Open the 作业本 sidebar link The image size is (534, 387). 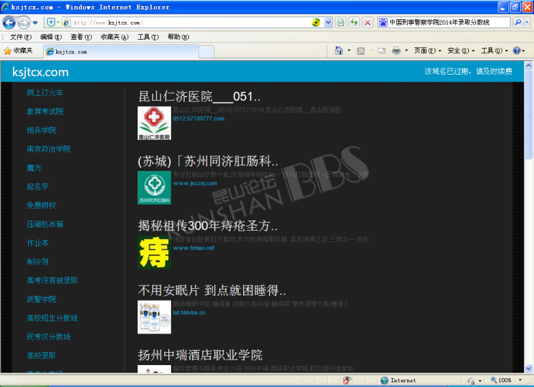click(x=38, y=243)
